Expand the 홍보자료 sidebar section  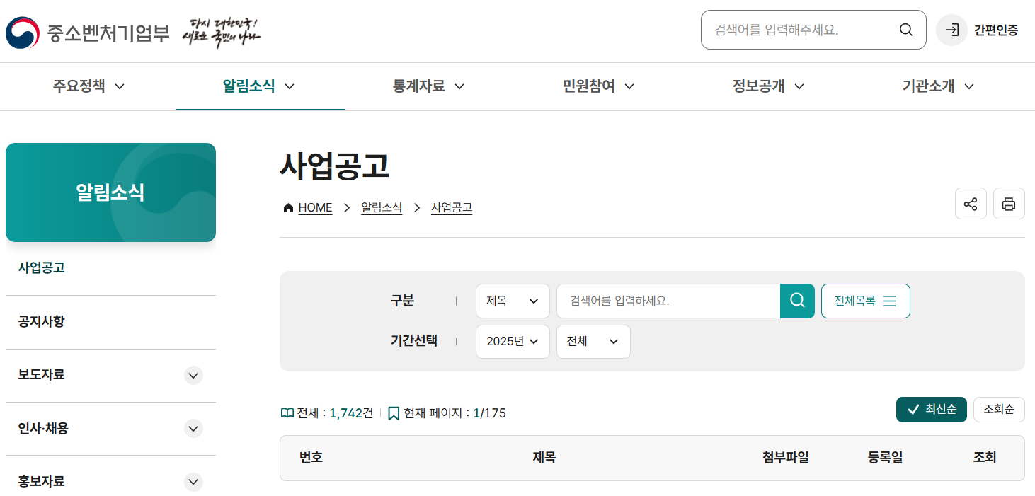tap(193, 482)
